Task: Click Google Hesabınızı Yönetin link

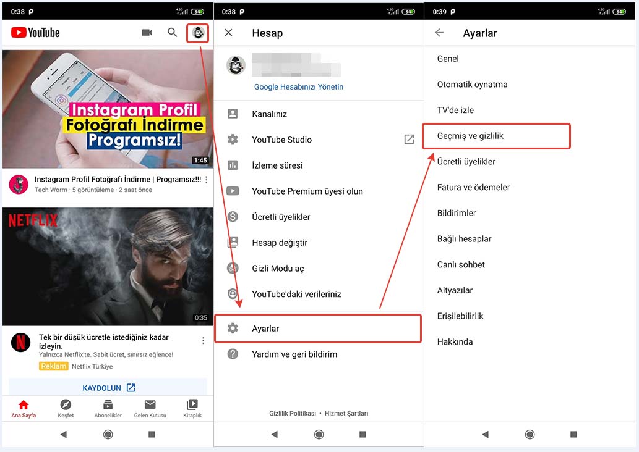Action: [x=298, y=87]
